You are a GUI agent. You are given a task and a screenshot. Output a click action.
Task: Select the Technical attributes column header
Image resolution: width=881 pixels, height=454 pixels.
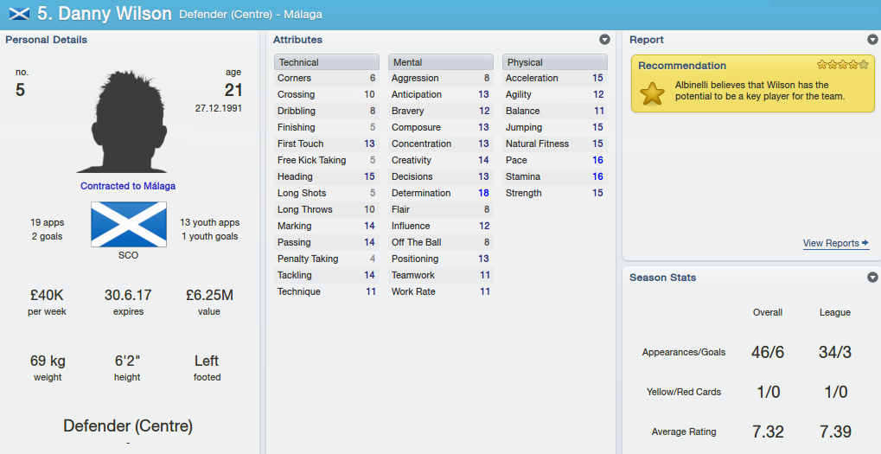327,61
